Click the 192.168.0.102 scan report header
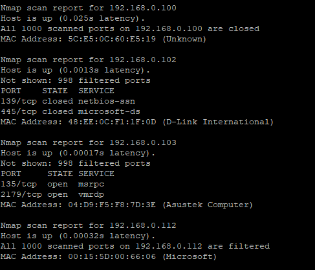 (89, 60)
